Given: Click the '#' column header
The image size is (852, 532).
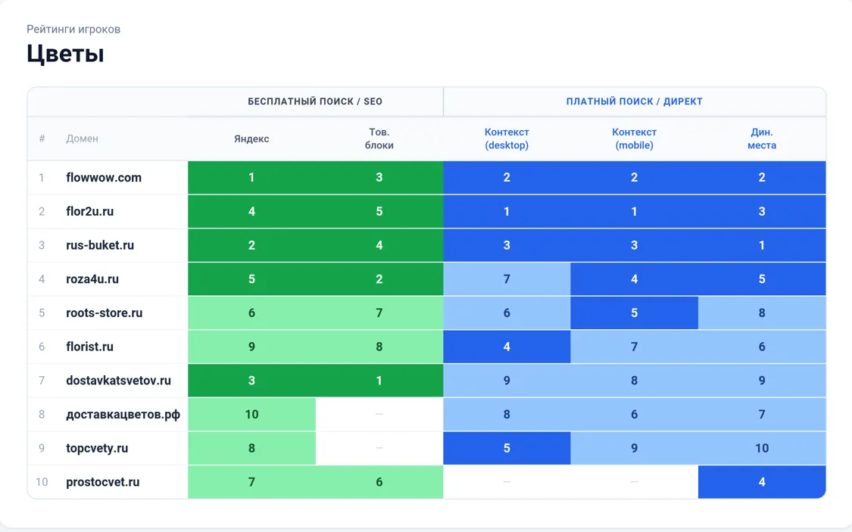Looking at the screenshot, I should tap(42, 138).
